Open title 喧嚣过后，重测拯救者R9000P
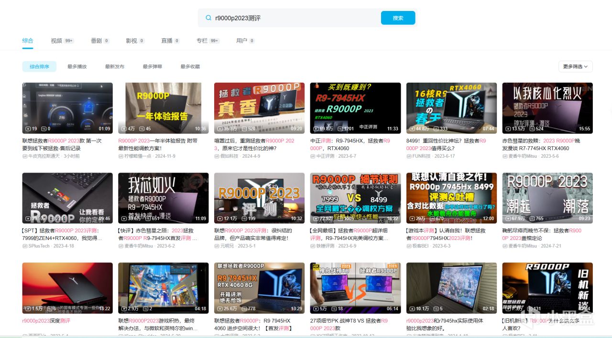 click(x=254, y=144)
